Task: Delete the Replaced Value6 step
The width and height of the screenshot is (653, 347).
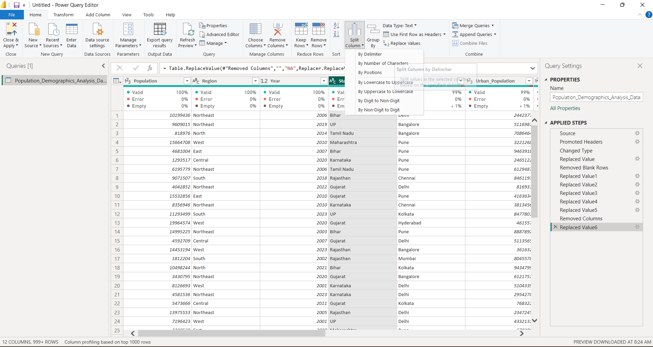Action: point(556,227)
